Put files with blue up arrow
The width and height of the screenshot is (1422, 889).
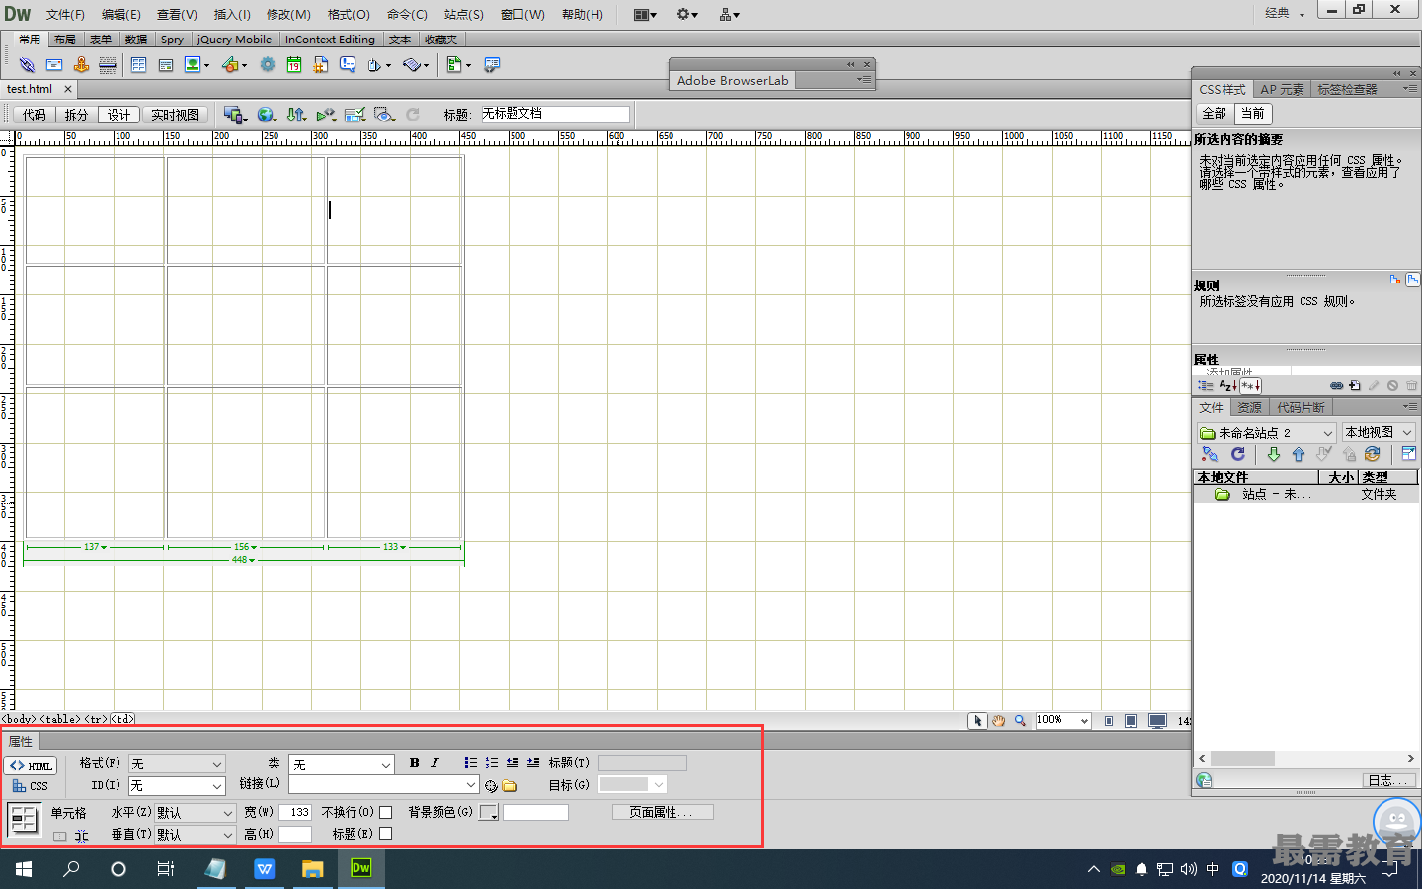[1299, 454]
